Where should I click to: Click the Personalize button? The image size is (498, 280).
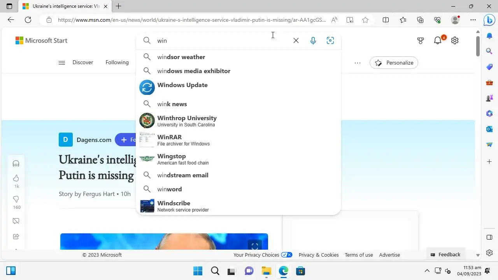pos(394,63)
